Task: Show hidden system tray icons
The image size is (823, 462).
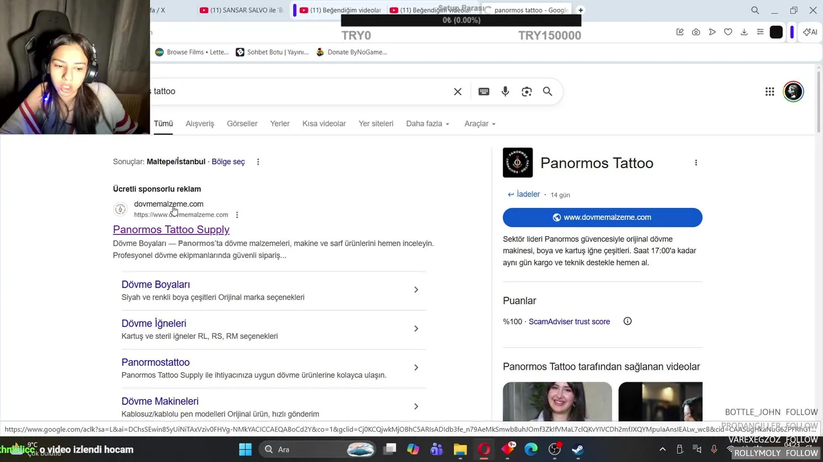Action: pos(663,450)
